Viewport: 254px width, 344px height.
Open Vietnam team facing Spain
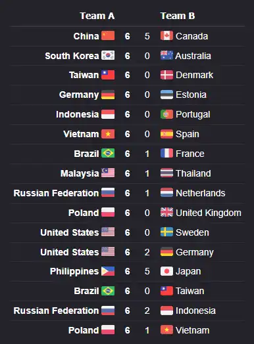pos(81,134)
